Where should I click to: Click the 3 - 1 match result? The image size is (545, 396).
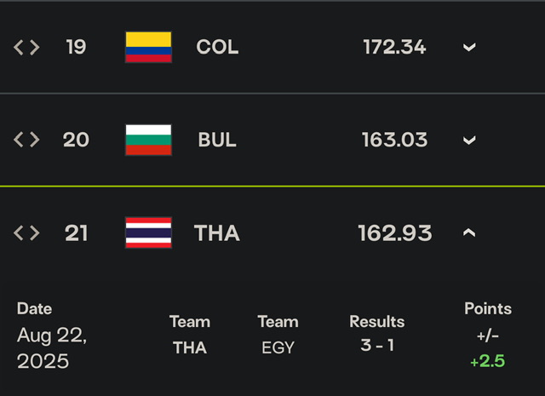pyautogui.click(x=377, y=345)
